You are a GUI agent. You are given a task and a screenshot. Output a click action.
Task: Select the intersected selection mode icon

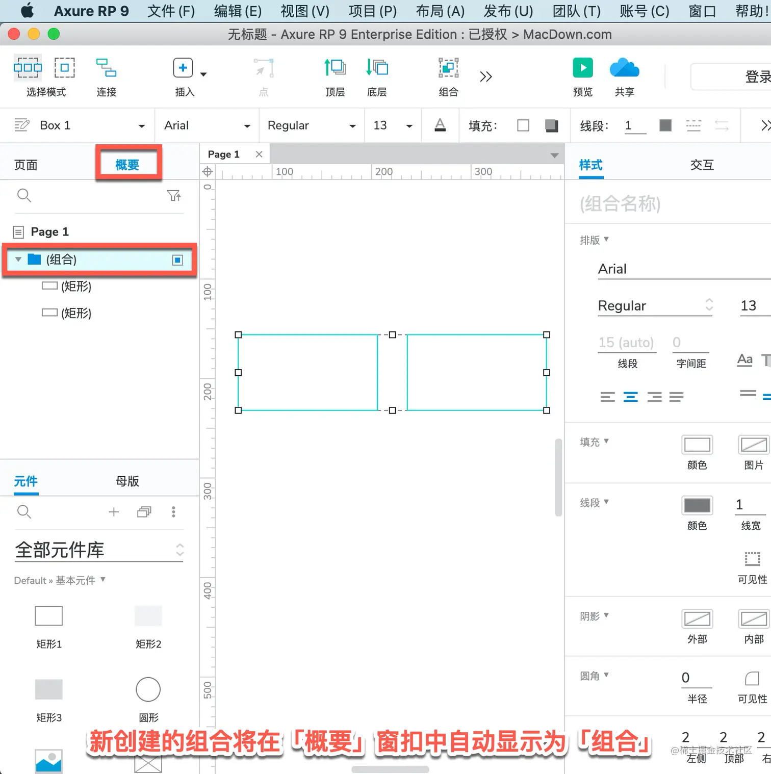[28, 67]
